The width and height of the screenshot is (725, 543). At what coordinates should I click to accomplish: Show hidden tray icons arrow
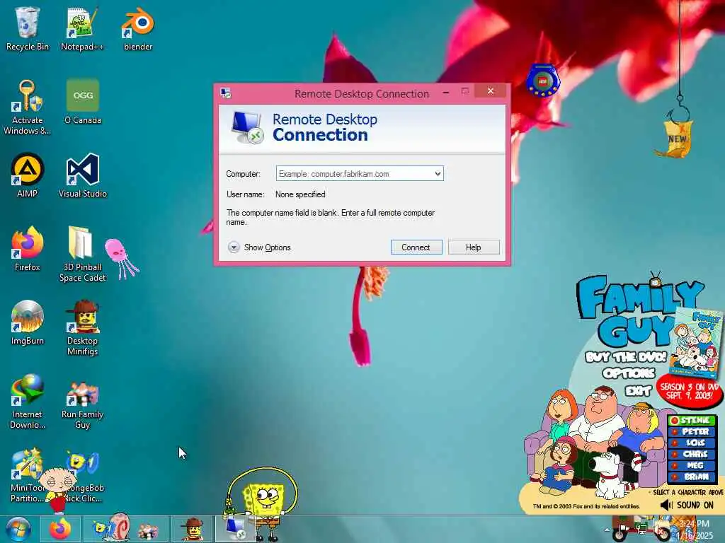coord(607,530)
